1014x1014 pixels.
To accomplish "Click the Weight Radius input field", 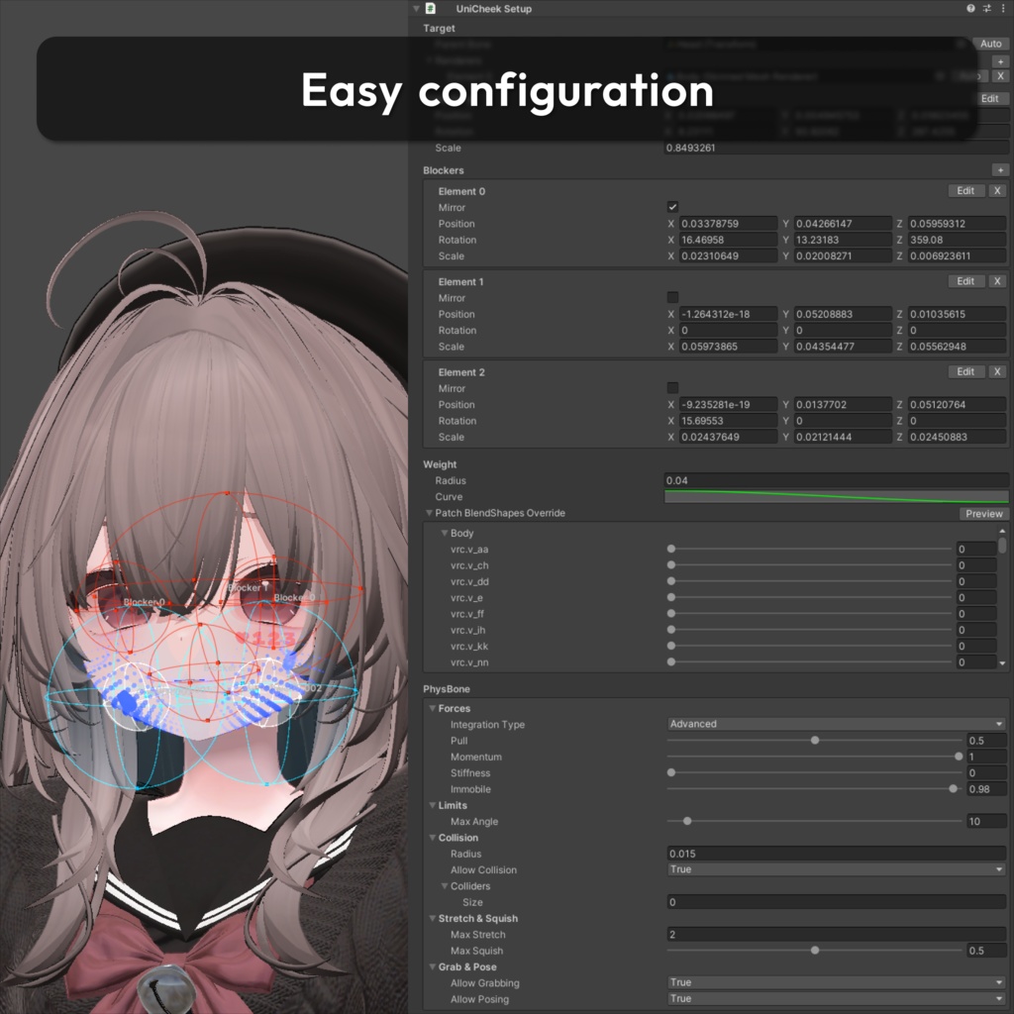I will (836, 480).
